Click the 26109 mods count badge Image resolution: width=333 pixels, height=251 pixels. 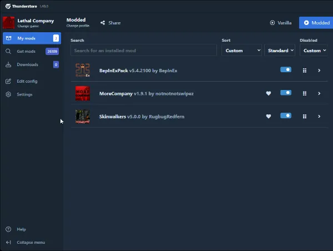click(x=52, y=52)
